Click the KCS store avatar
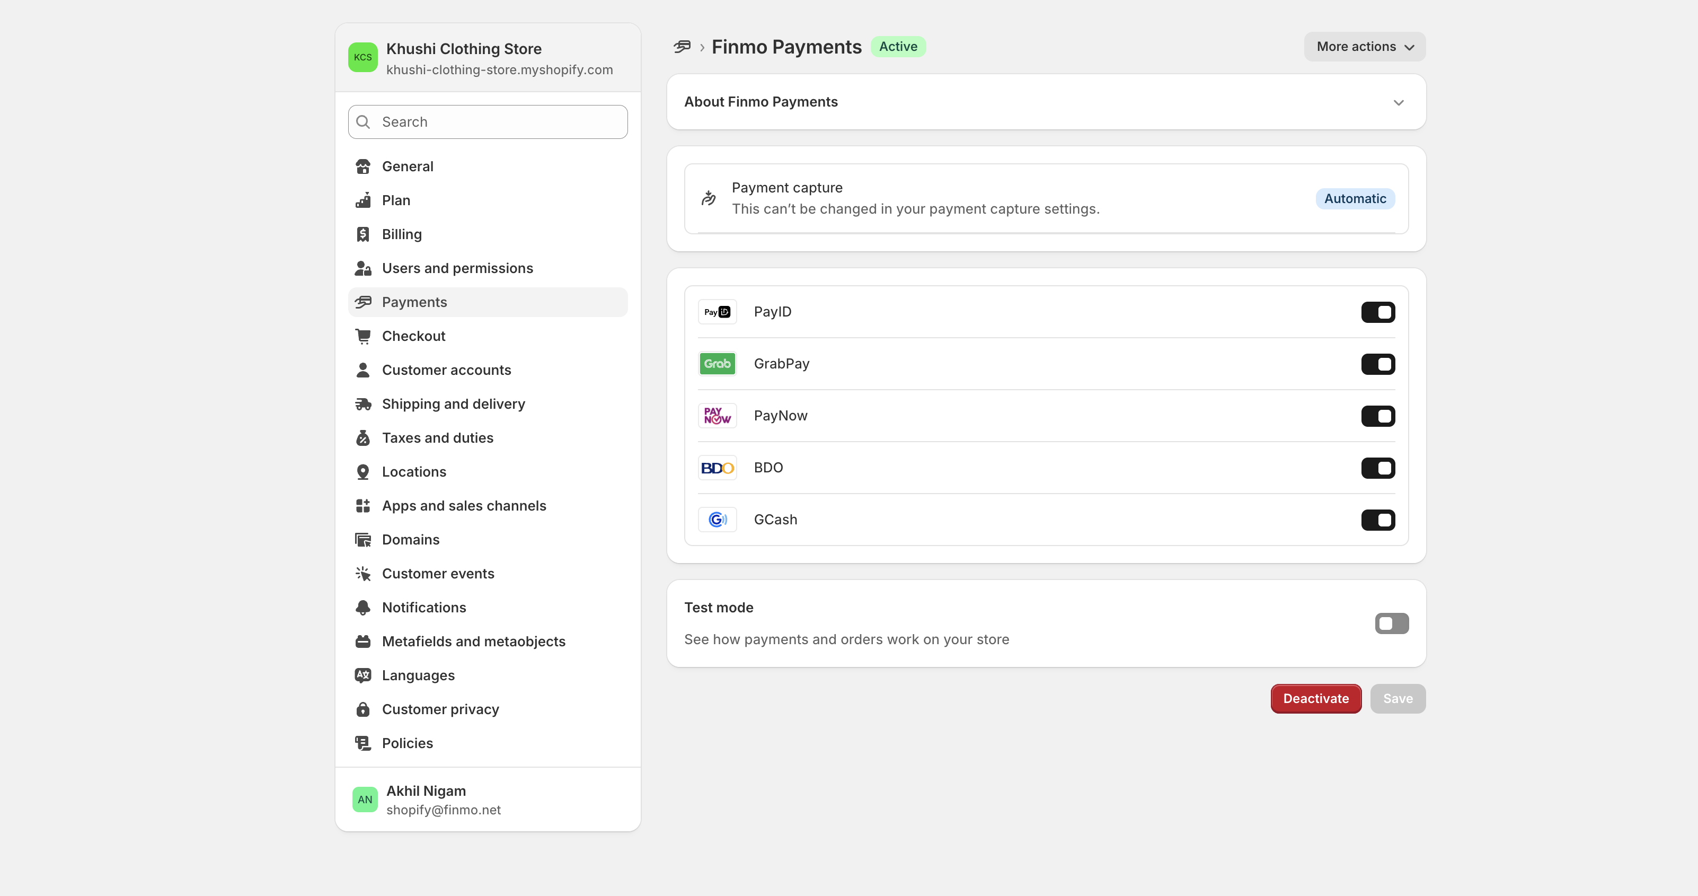 click(362, 57)
